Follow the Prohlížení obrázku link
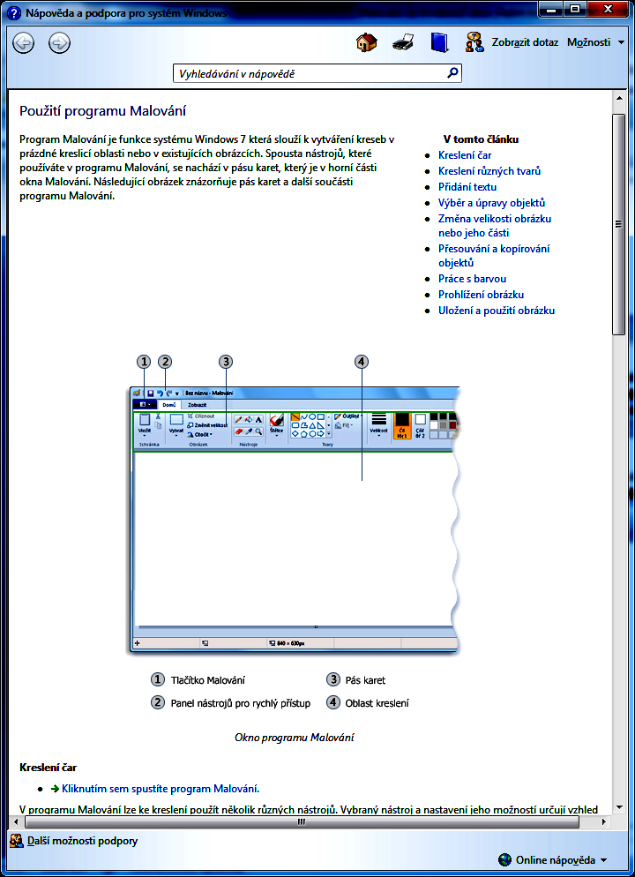Screen dimensions: 635x877 pos(482,294)
